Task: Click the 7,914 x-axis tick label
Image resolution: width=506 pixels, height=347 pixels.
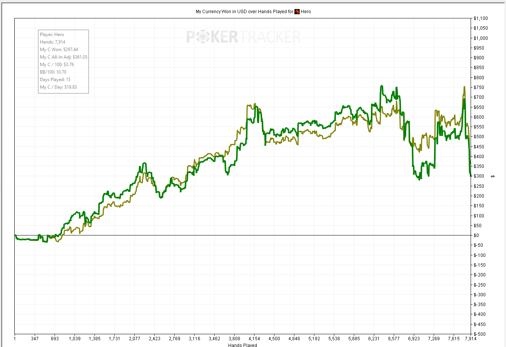Action: coord(471,338)
